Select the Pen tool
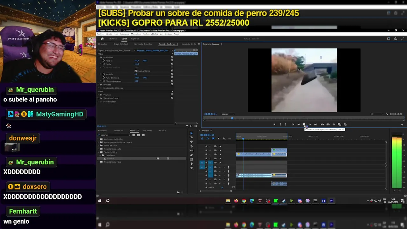407x229 pixels. 191,155
